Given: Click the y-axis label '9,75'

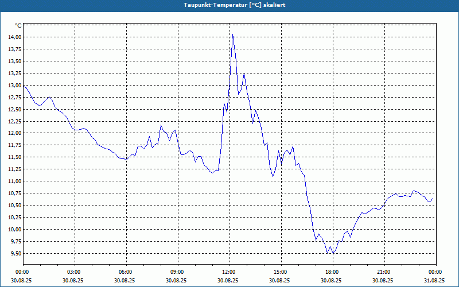Looking at the screenshot, I should 17,241.
